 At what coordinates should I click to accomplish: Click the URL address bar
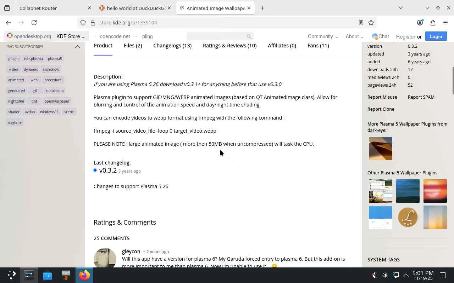(x=227, y=23)
